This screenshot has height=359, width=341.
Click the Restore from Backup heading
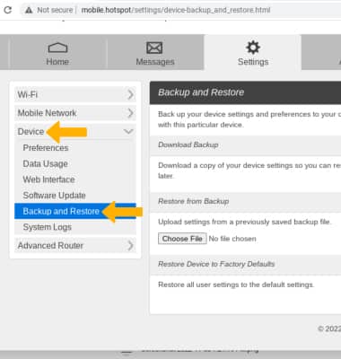194,201
